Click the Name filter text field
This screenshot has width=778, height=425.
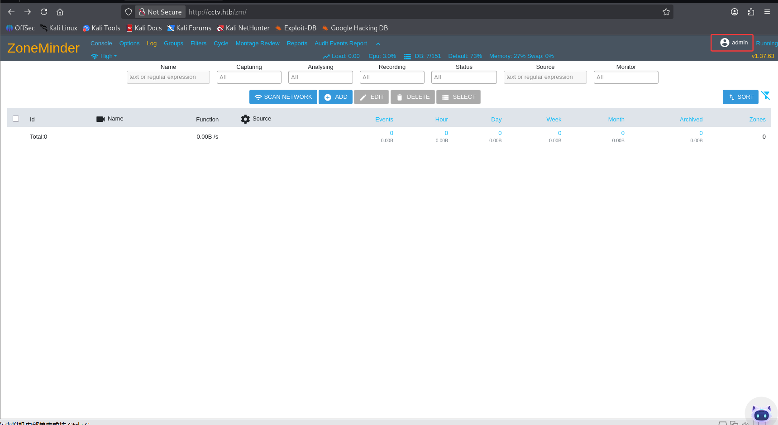(x=168, y=77)
